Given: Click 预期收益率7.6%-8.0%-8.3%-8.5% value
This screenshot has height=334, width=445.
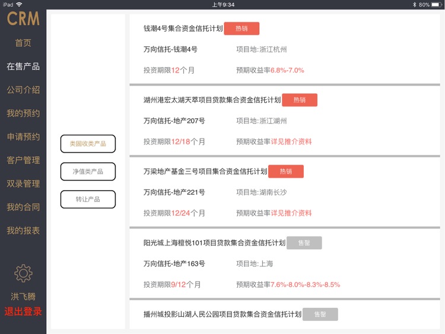Looking at the screenshot, I should [x=305, y=285].
